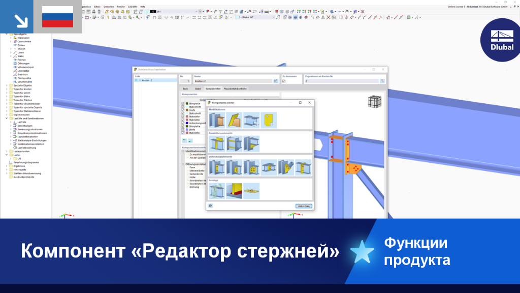Toggle the Voute component checkbox
The width and height of the screenshot is (520, 293).
pyautogui.click(x=183, y=110)
